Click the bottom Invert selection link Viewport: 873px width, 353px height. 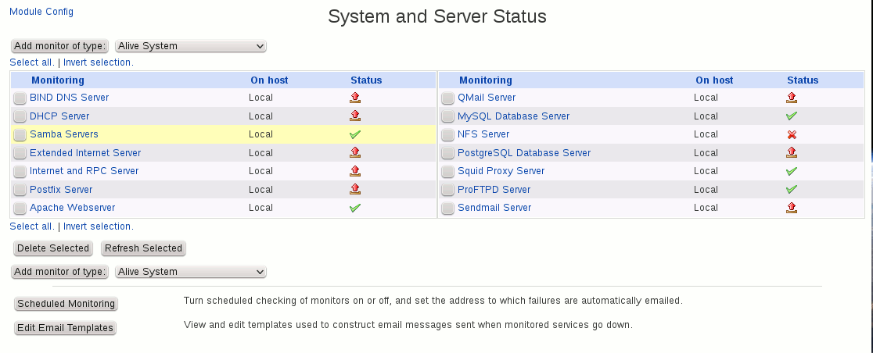pos(98,226)
